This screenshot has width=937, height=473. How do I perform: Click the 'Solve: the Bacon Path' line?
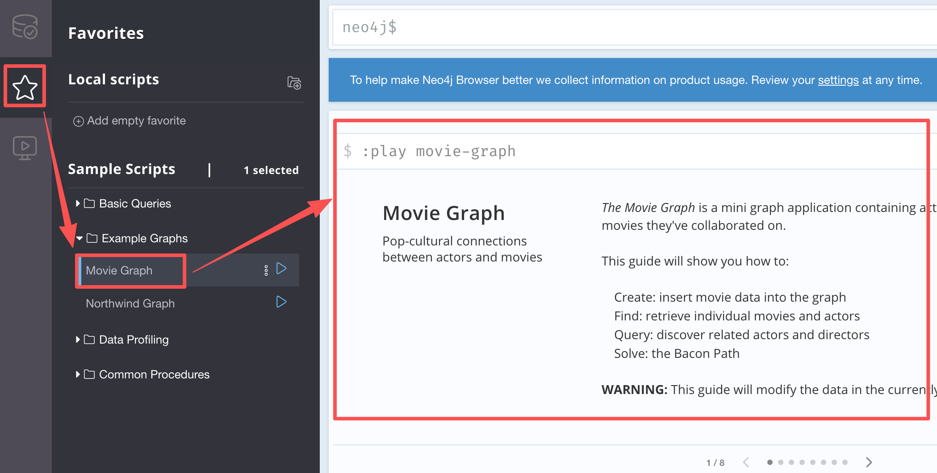[x=677, y=354]
